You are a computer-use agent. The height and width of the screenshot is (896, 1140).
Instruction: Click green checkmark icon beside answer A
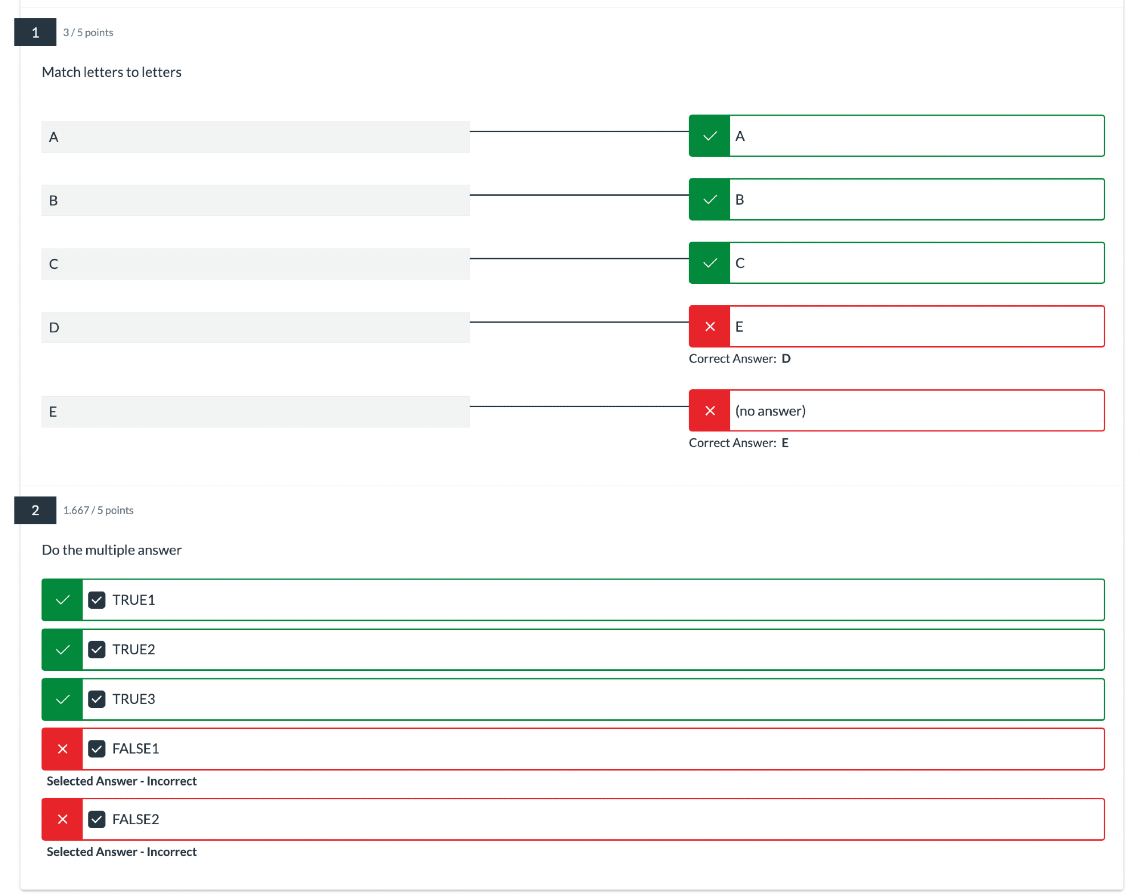point(710,136)
